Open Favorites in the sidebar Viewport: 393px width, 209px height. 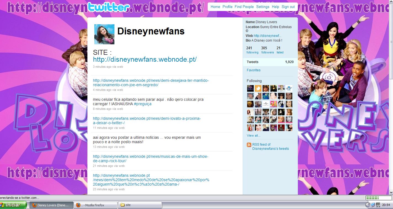pos(254,70)
